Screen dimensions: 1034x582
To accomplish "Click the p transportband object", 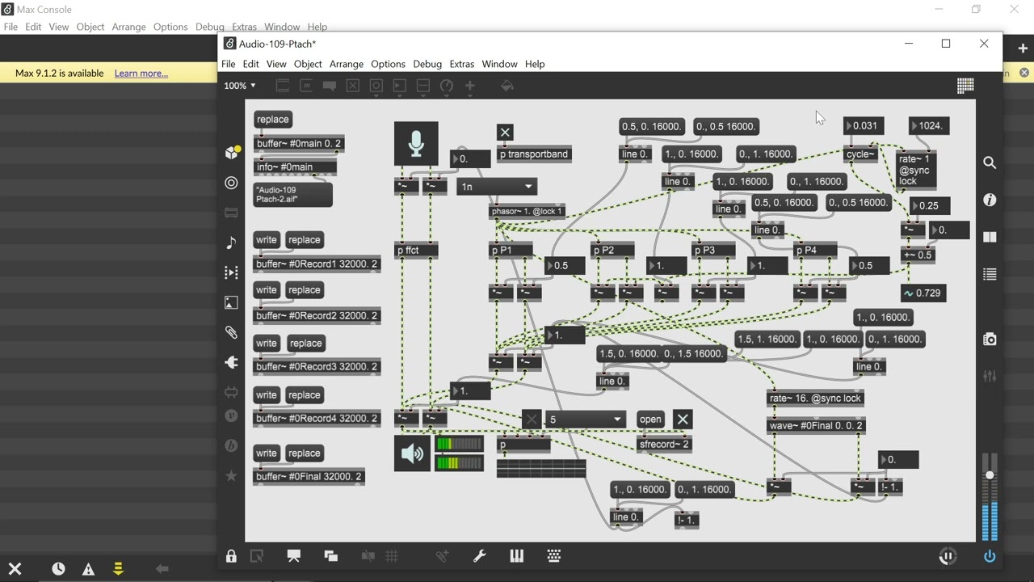I will 534,154.
